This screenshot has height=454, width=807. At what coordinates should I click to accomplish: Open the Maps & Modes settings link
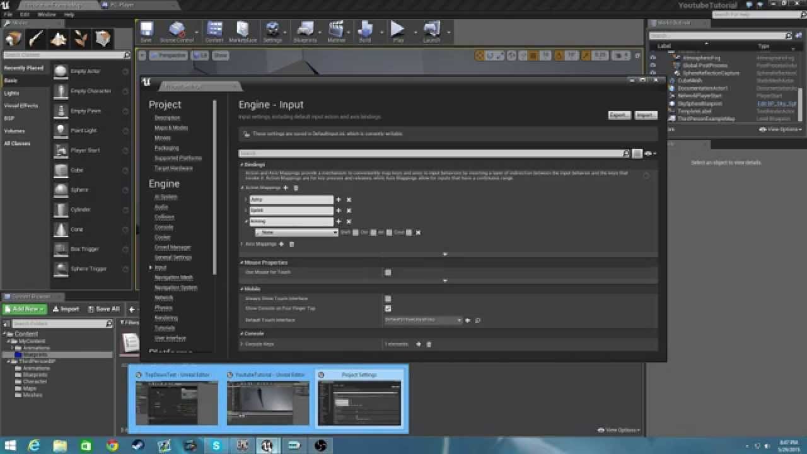pyautogui.click(x=171, y=128)
